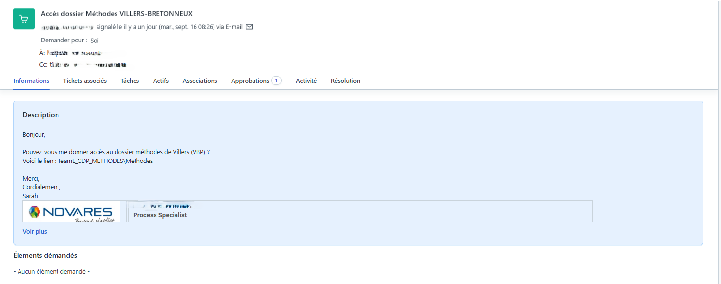Click the ticket title Accès dossier Méthodes VILLERS-BRETONNEUX
The image size is (721, 284).
click(x=116, y=13)
